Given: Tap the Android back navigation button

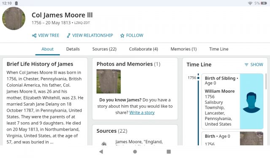Looking at the screenshot, I should 101,151.
